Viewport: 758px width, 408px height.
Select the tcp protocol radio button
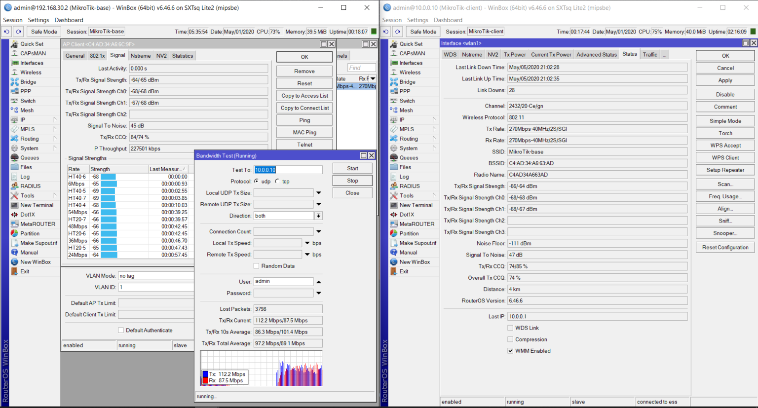coord(277,182)
